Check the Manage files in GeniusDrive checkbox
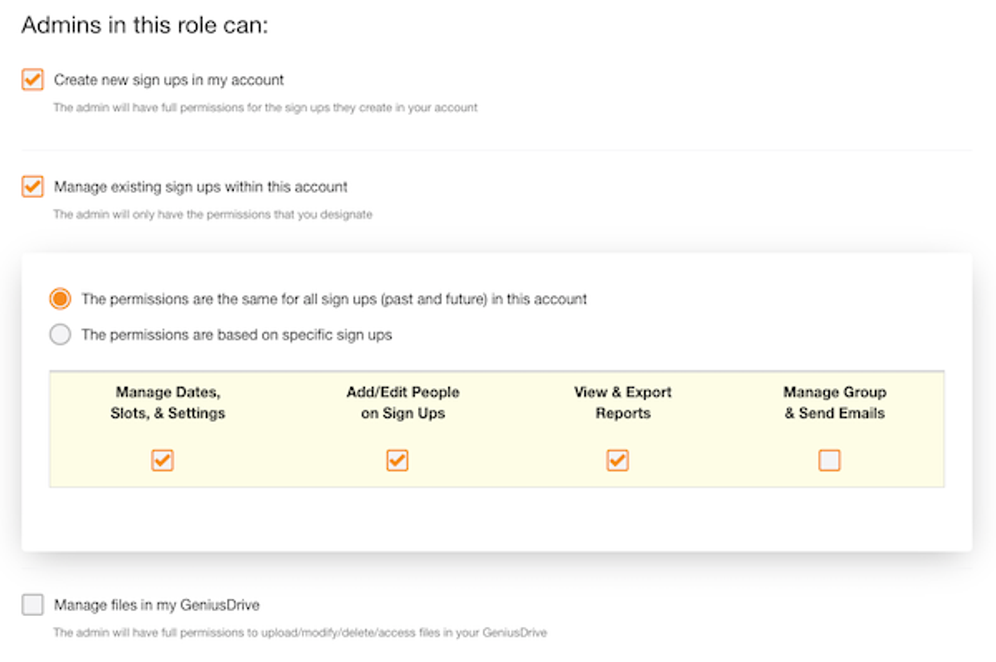Screen dimensions: 996x662 click(32, 604)
